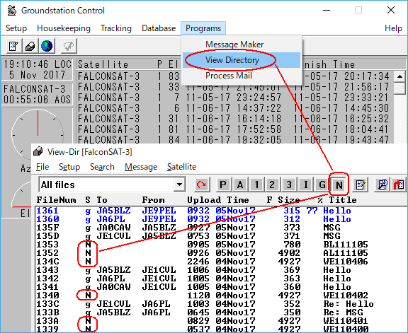Click the Programs menu
The image size is (408, 333).
(x=203, y=28)
